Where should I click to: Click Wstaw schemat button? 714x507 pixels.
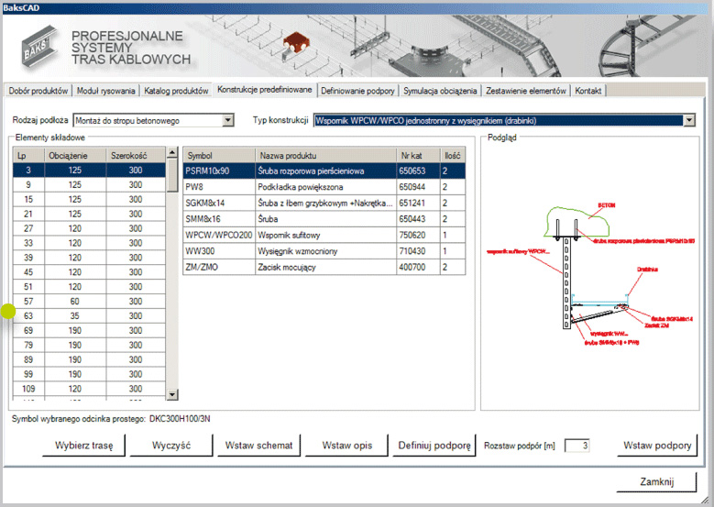tap(258, 446)
